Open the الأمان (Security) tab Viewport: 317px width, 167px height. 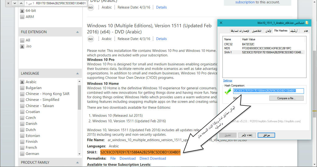coord(268,31)
